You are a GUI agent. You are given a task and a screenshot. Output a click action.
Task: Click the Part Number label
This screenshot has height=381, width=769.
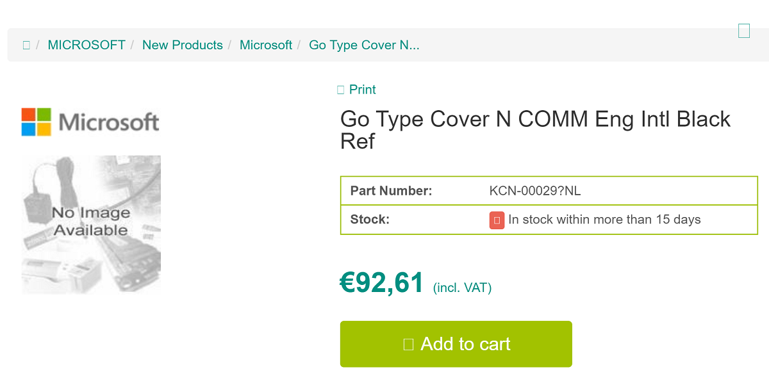coord(391,191)
